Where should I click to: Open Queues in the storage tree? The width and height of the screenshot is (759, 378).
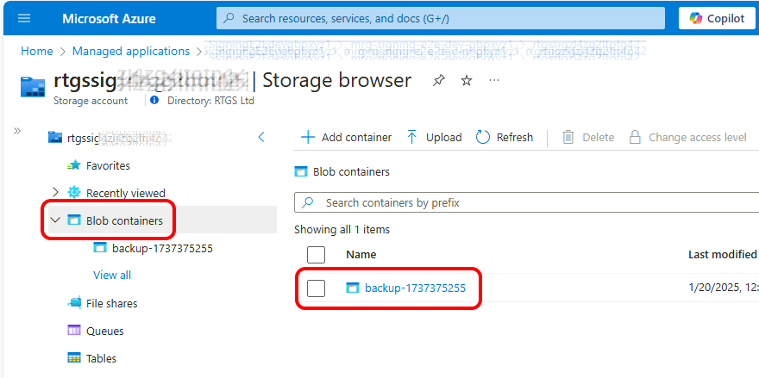(x=104, y=332)
